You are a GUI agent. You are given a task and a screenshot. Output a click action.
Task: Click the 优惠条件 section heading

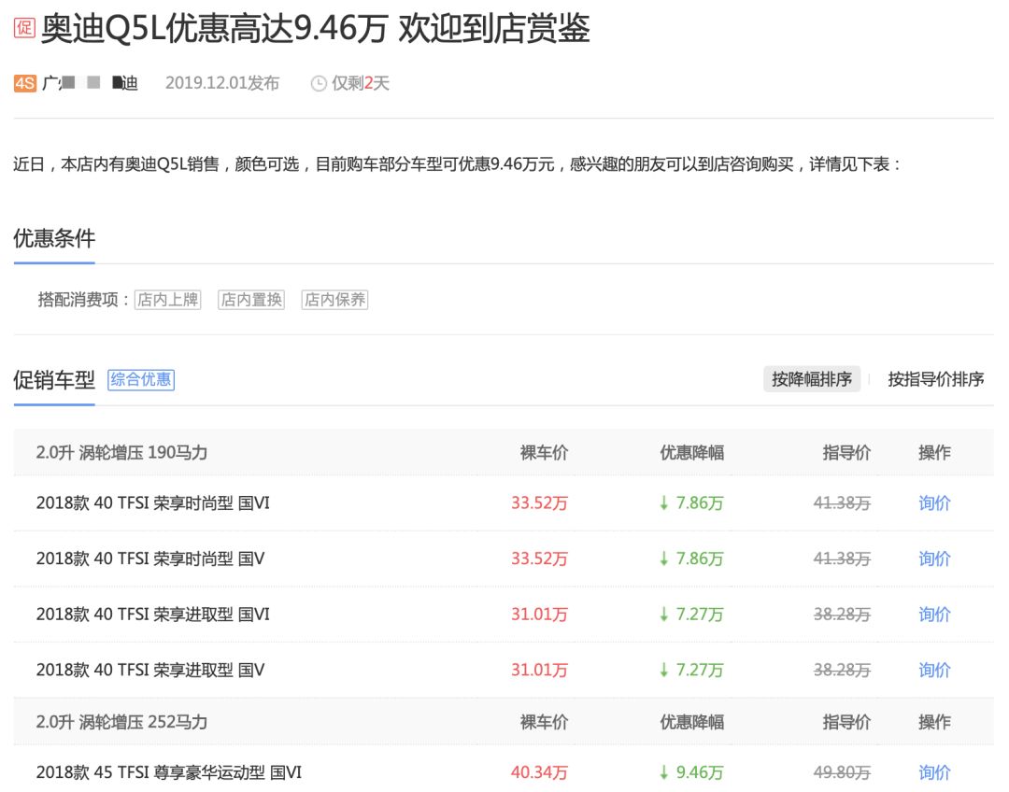(54, 239)
